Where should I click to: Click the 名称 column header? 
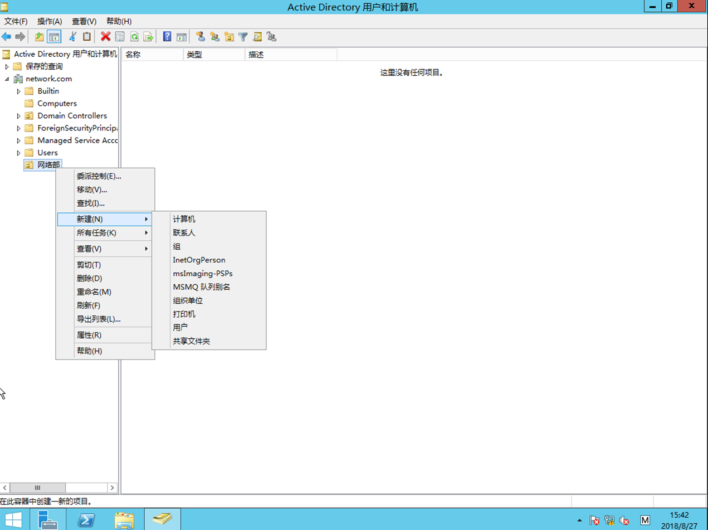(x=152, y=55)
